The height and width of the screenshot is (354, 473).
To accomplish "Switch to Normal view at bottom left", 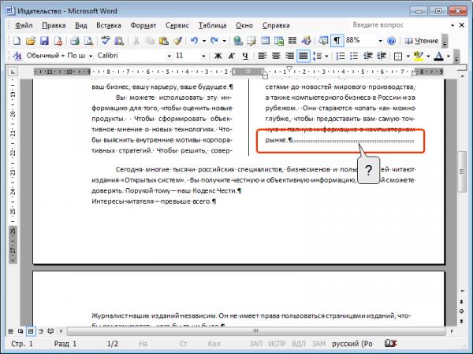I will point(10,331).
